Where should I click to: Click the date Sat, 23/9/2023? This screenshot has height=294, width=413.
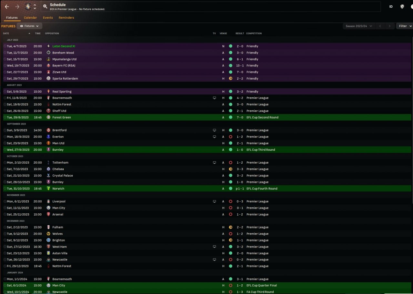click(17, 143)
